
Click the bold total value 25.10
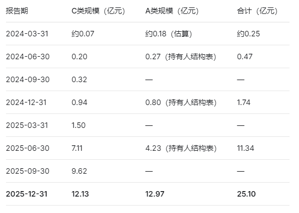pos(246,194)
